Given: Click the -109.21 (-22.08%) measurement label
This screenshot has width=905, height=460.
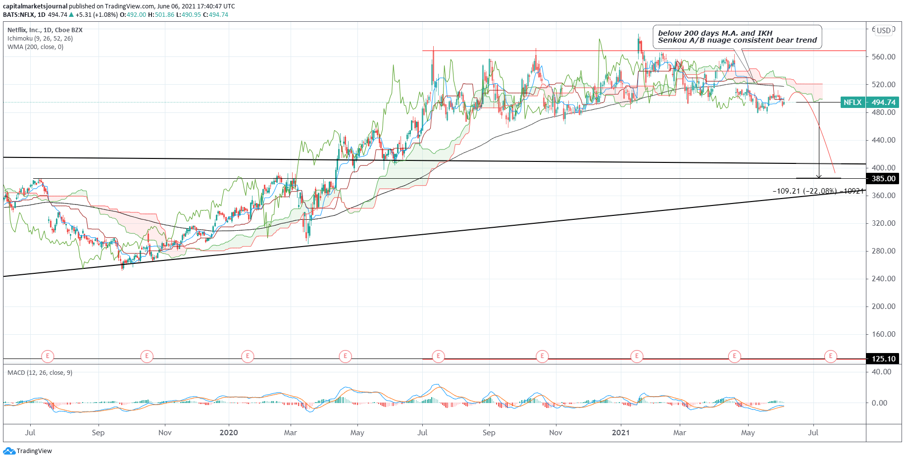Looking at the screenshot, I should (x=817, y=191).
